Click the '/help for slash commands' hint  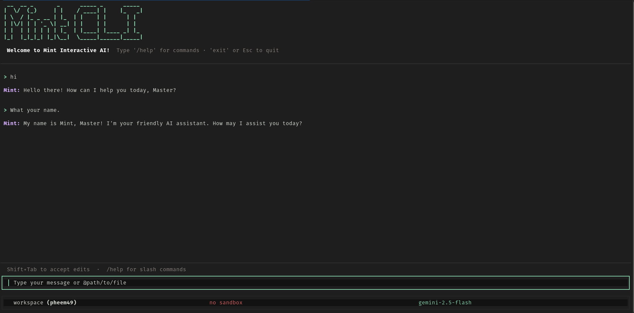tap(146, 270)
